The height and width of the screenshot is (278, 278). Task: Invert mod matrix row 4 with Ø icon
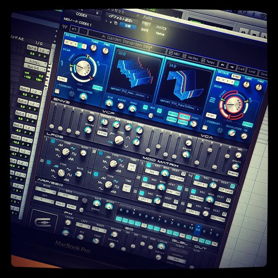click(x=232, y=186)
